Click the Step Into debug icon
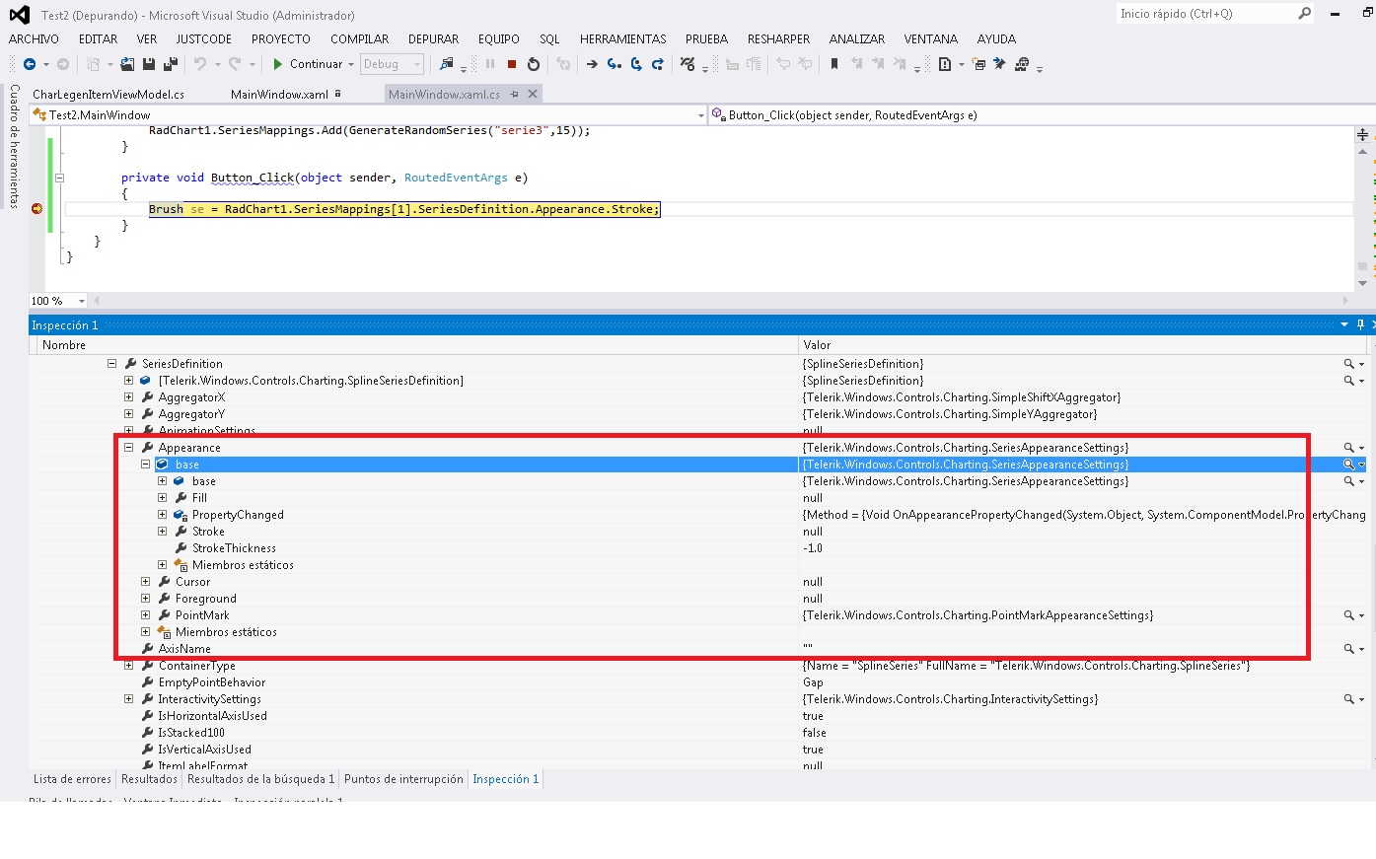The width and height of the screenshot is (1376, 859). coord(614,64)
